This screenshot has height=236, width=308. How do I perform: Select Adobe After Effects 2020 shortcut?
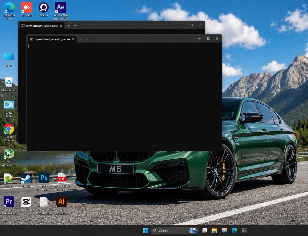point(61,11)
